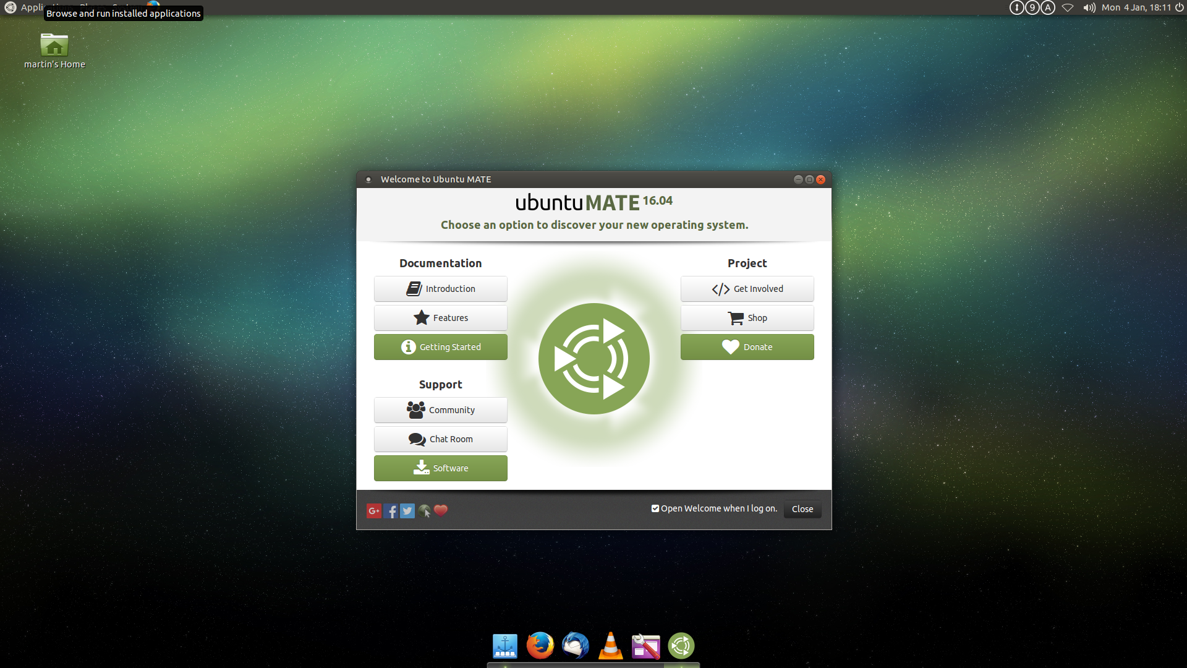
Task: Click the Twitter bird icon
Action: 407,511
